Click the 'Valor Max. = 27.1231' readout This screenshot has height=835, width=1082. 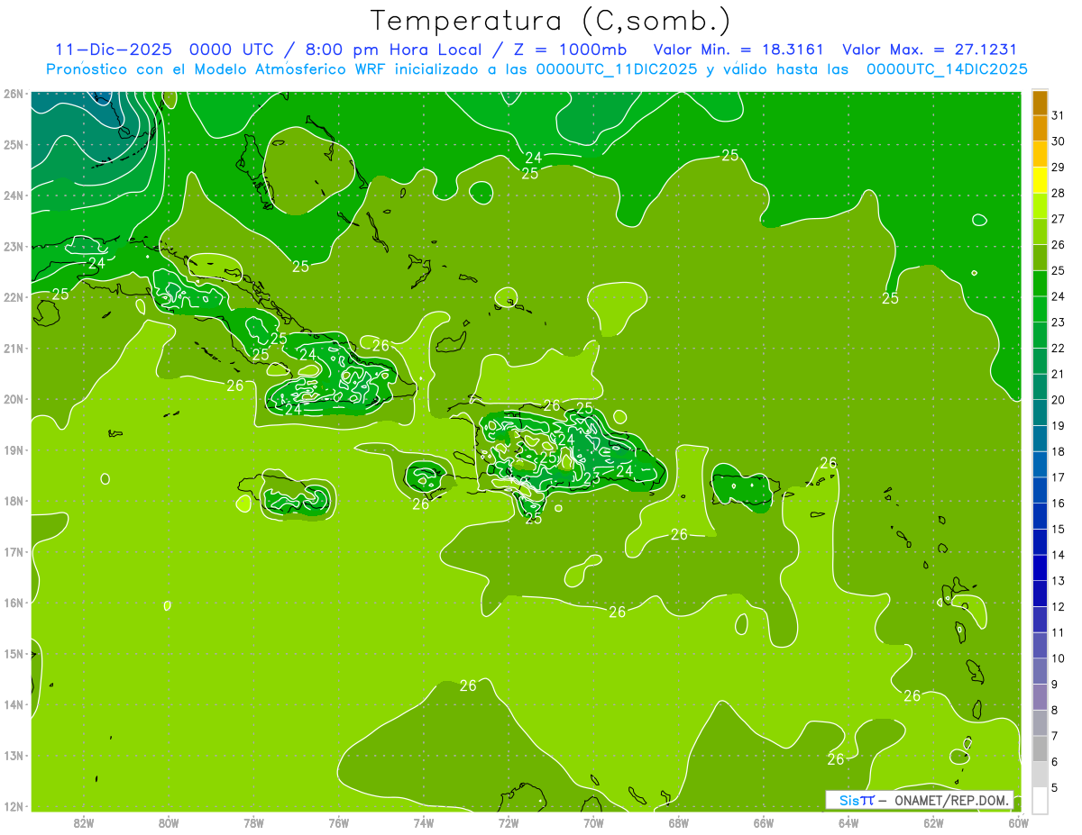click(929, 50)
